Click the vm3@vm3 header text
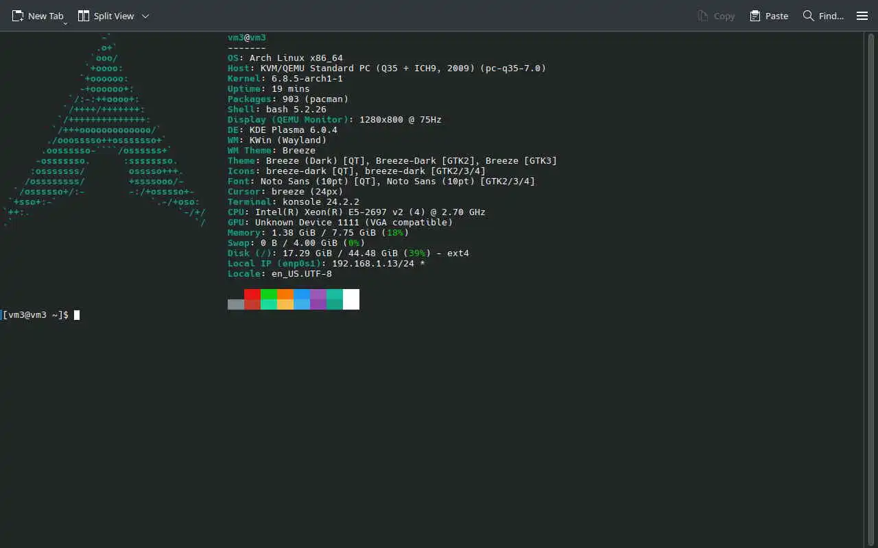Image resolution: width=878 pixels, height=548 pixels. (247, 38)
